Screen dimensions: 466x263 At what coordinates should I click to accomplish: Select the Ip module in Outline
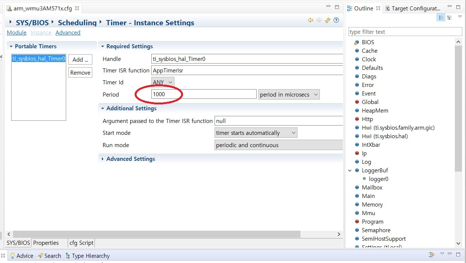point(364,153)
